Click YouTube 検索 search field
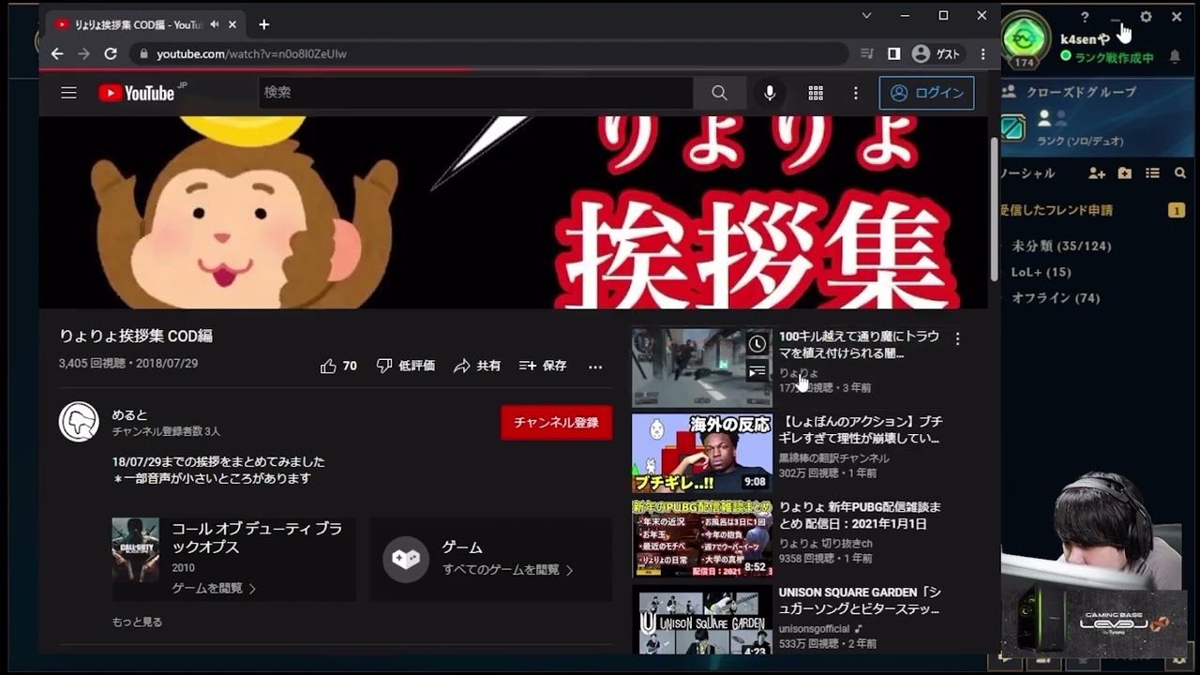This screenshot has width=1200, height=675. [x=475, y=93]
